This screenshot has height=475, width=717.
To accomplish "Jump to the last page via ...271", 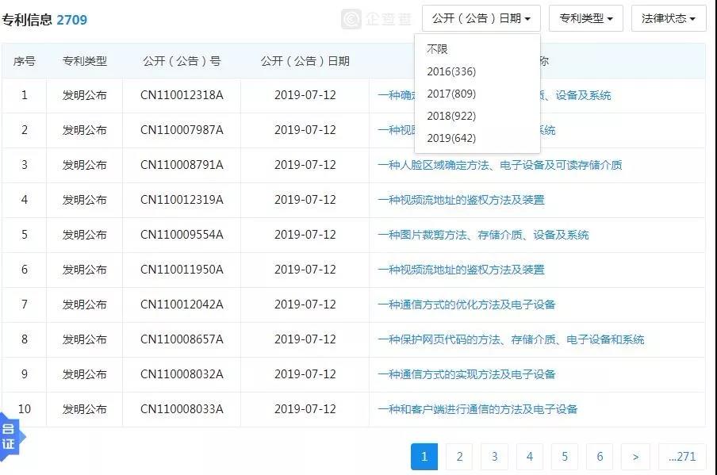I will (682, 457).
